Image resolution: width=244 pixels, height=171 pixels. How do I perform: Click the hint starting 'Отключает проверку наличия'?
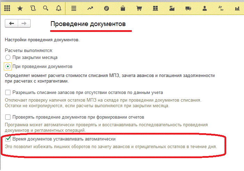103,103
